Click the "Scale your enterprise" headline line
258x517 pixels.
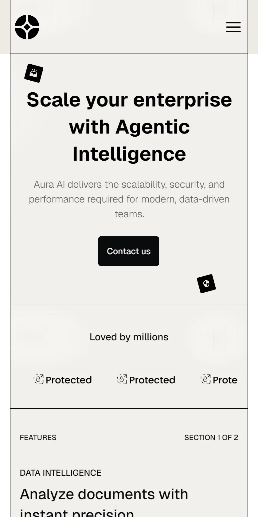click(x=129, y=100)
